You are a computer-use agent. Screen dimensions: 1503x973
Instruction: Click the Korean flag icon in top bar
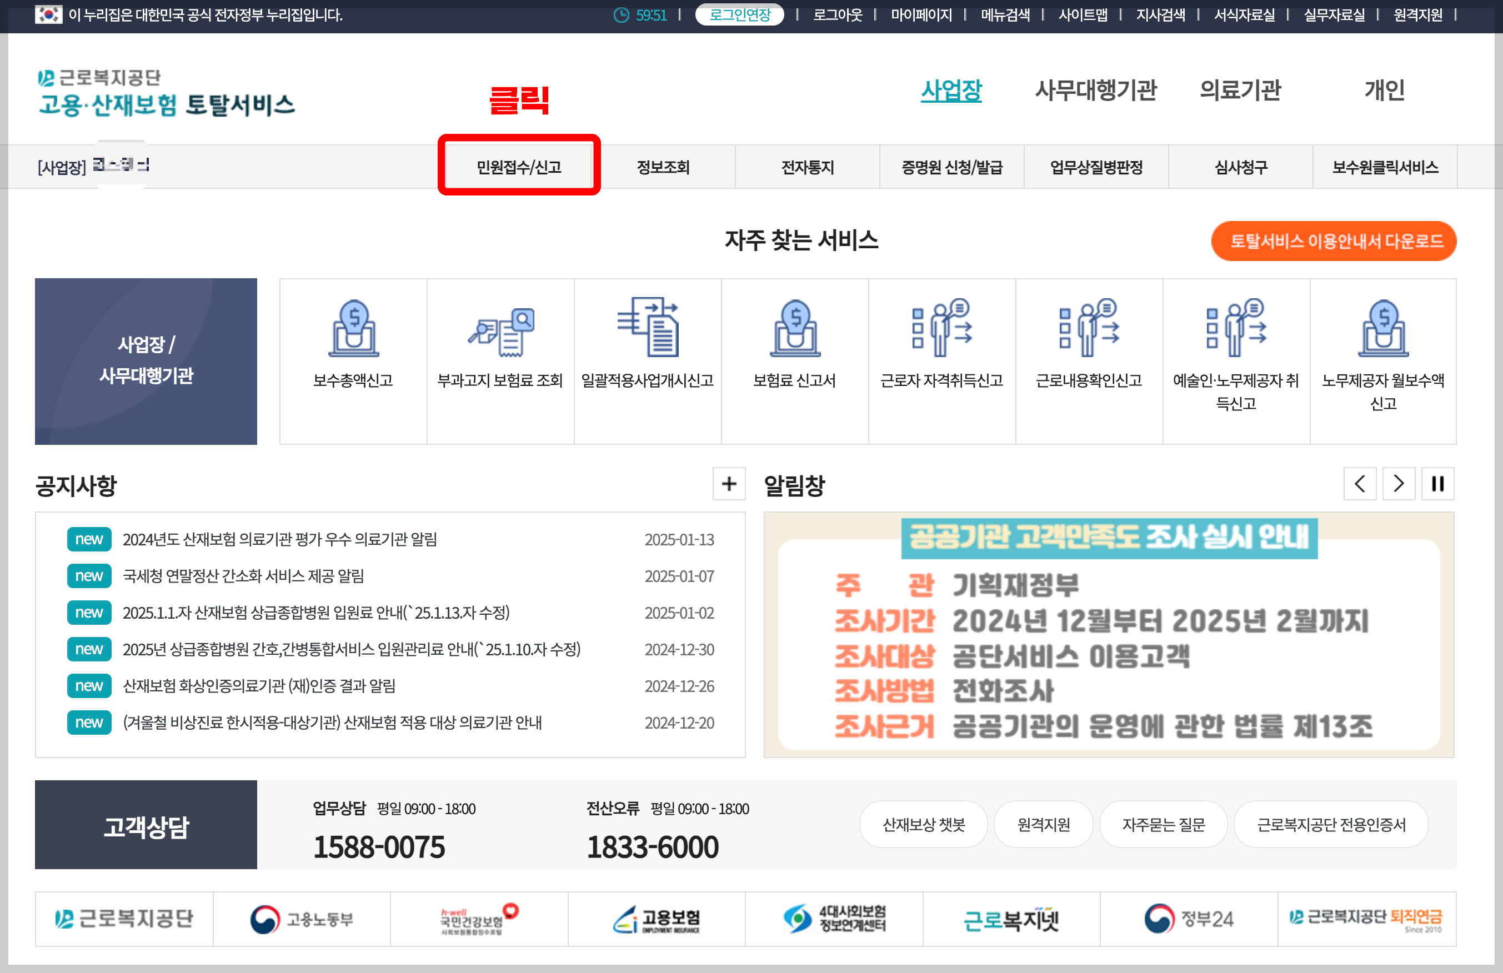48,14
